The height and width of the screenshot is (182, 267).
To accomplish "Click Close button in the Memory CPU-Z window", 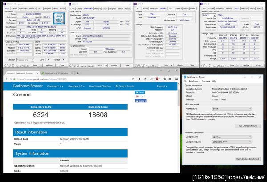I will [192, 65].
